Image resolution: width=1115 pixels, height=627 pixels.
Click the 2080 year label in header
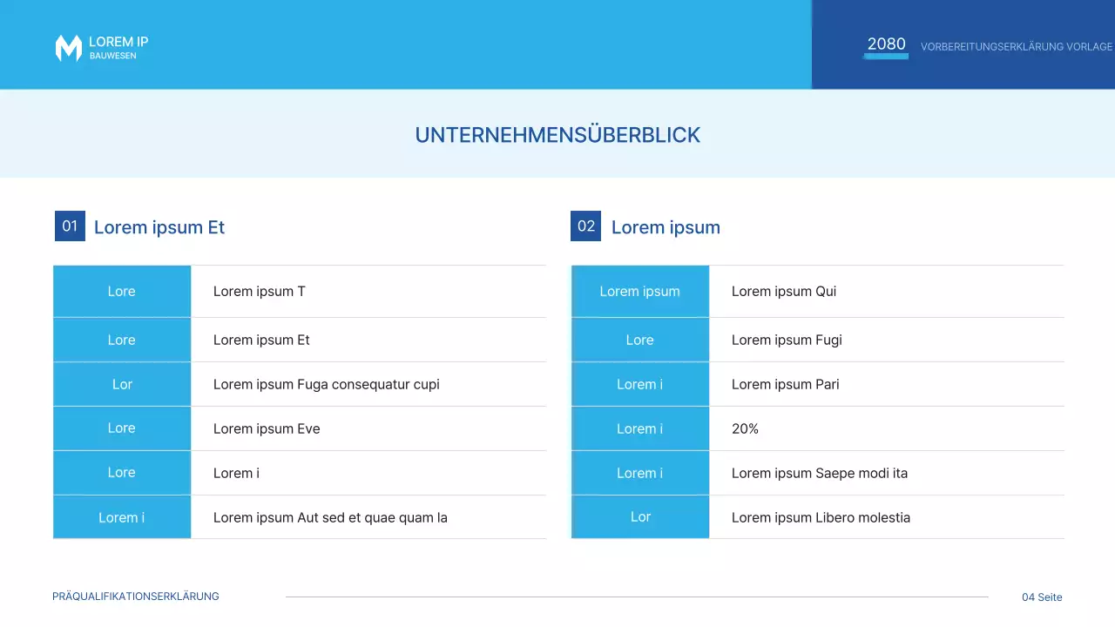886,44
